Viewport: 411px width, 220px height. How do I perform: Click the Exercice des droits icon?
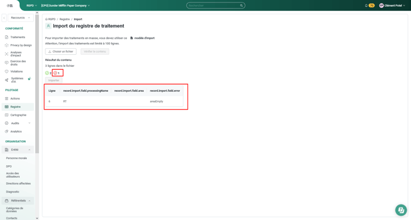(x=7, y=63)
